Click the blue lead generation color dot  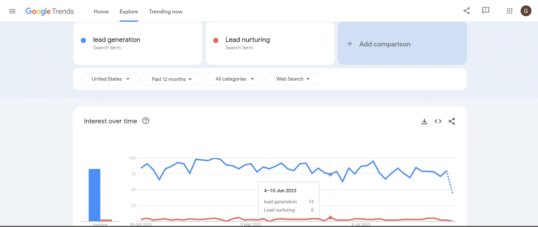(83, 40)
